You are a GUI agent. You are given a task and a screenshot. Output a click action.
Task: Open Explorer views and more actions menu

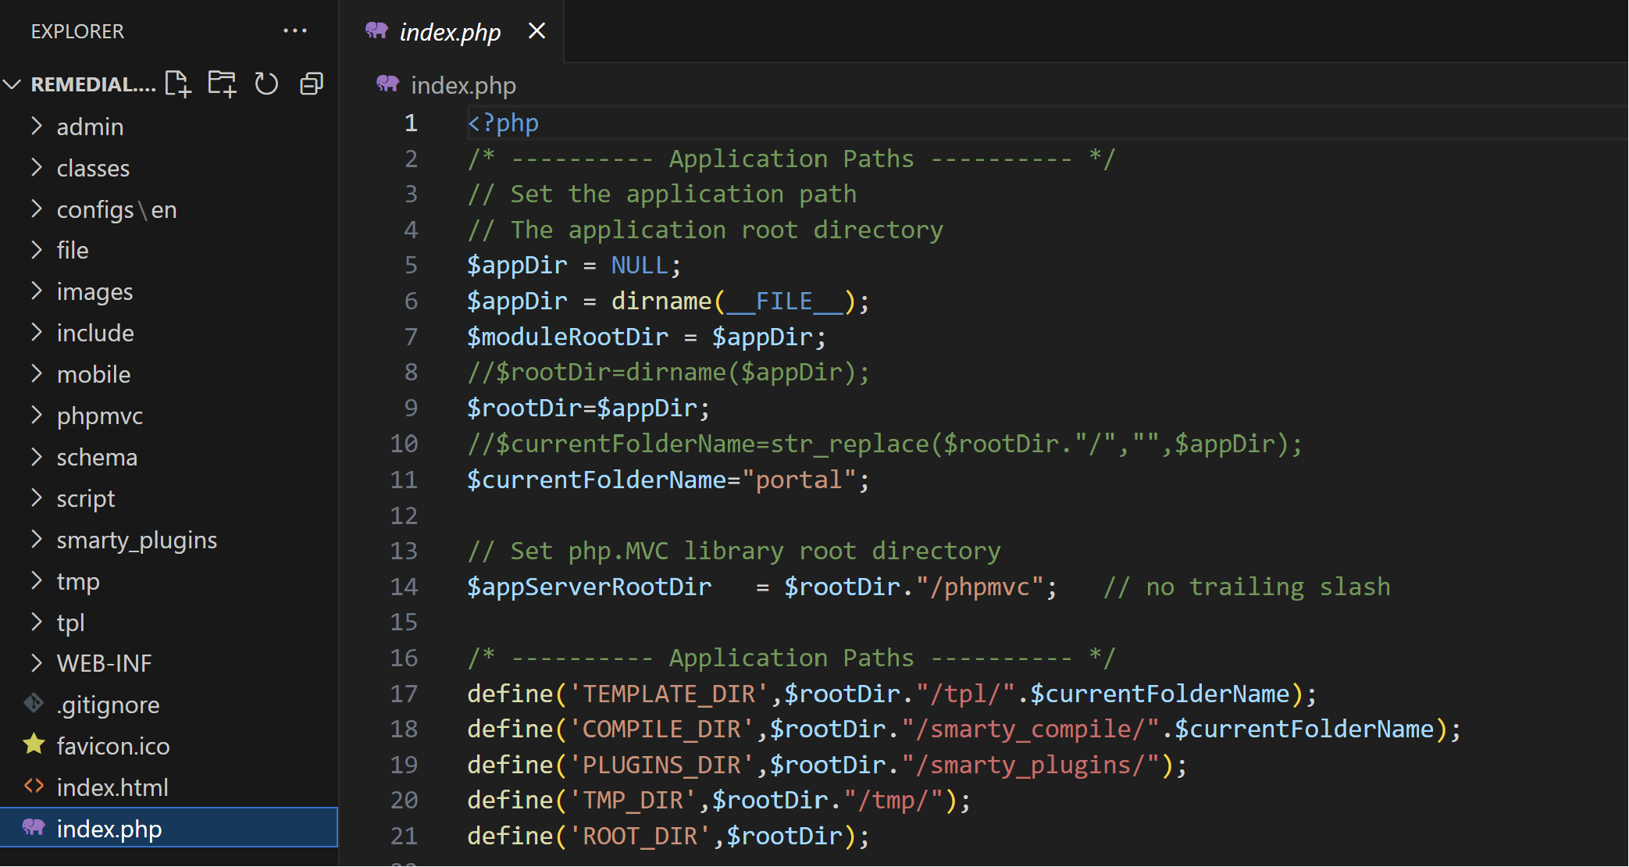[x=295, y=31]
